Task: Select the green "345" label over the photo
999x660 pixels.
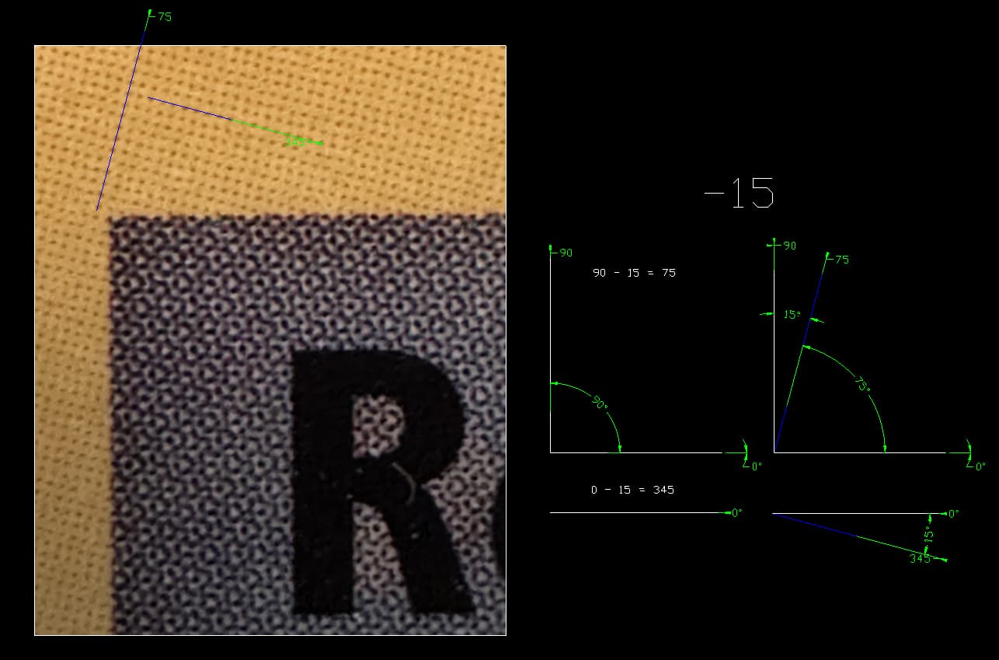Action: point(296,141)
